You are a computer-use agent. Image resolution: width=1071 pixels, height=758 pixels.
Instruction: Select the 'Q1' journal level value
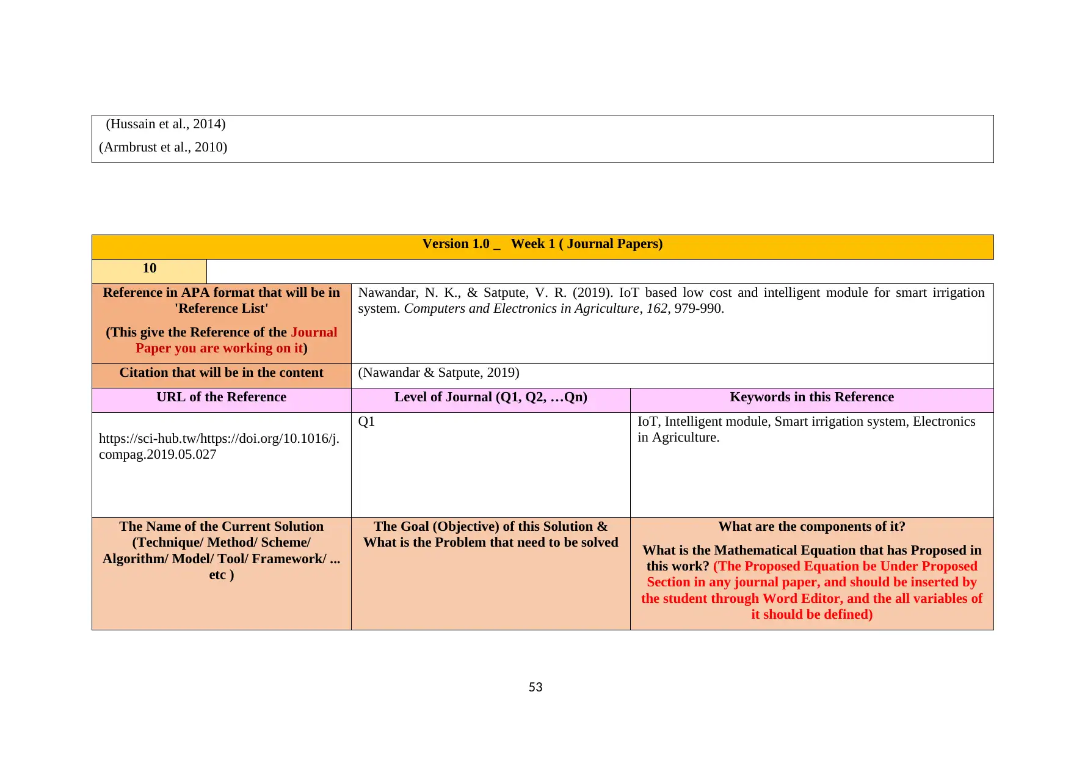point(366,421)
